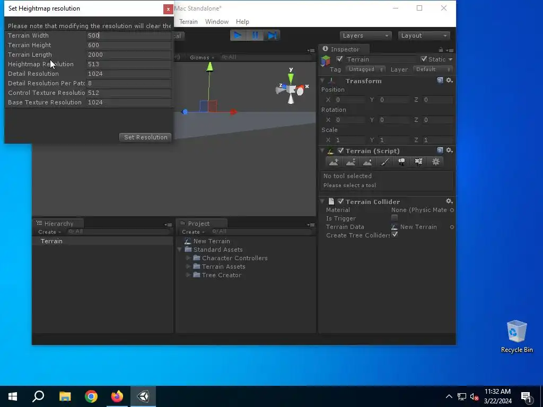Open the Terrain menu
Viewport: 543px width, 407px height.
188,21
